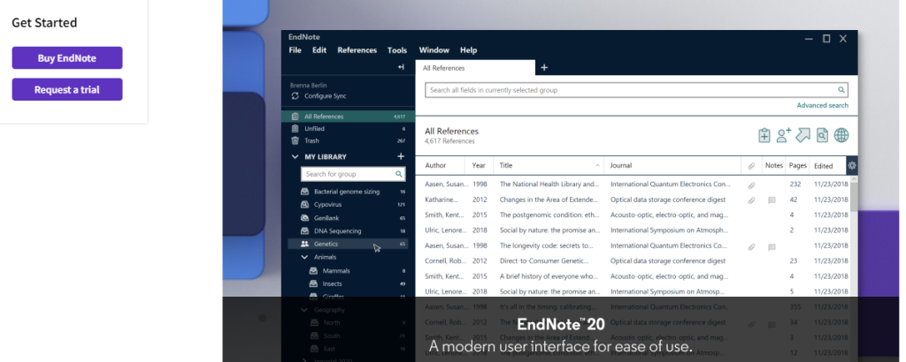Click the Buy EndNote button

(67, 58)
